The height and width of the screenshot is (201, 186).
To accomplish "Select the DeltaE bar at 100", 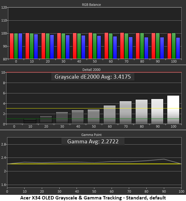I will [173, 110].
